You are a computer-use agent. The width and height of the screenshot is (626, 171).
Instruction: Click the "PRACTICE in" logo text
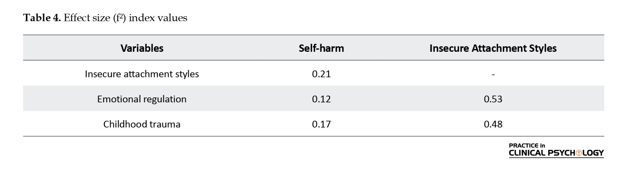527,145
